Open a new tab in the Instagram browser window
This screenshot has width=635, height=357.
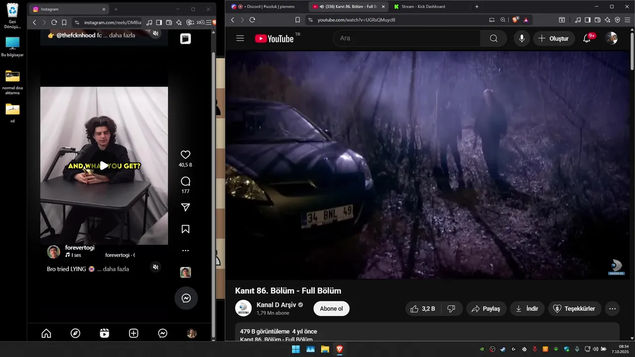(116, 9)
